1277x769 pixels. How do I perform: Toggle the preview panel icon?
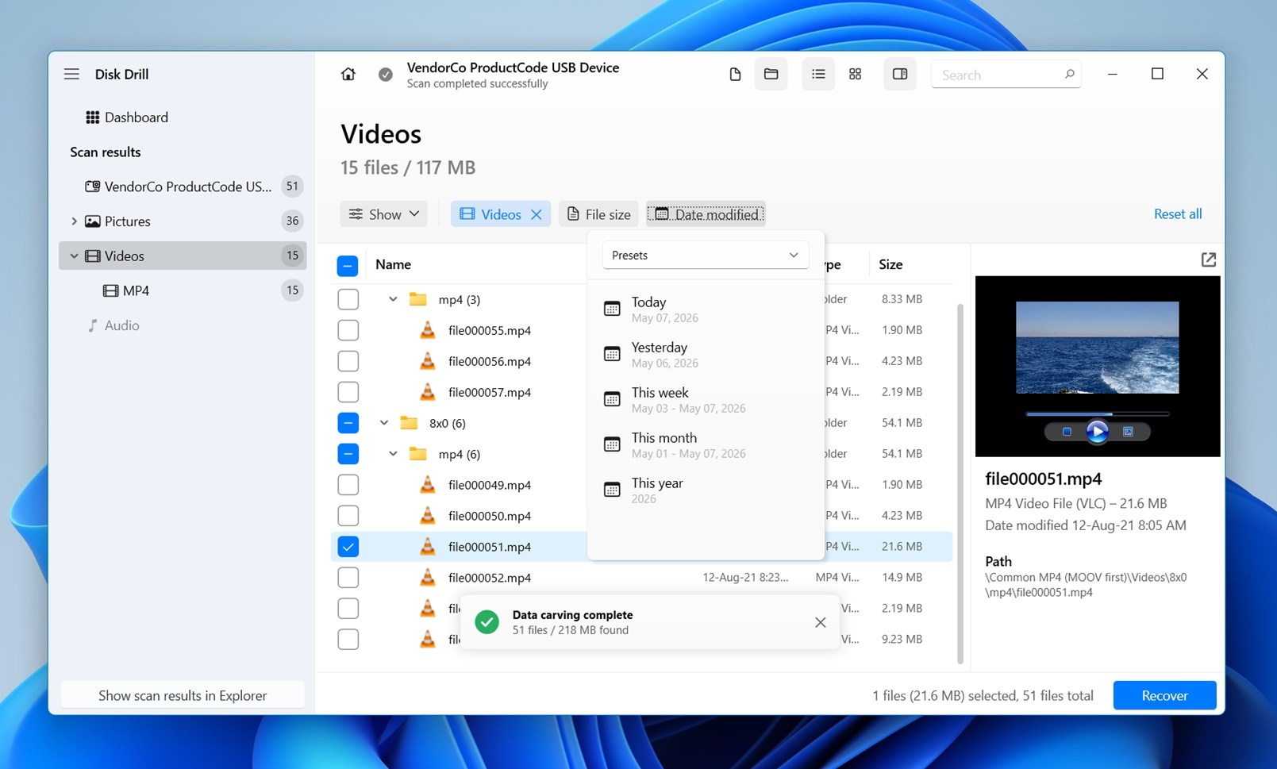899,74
